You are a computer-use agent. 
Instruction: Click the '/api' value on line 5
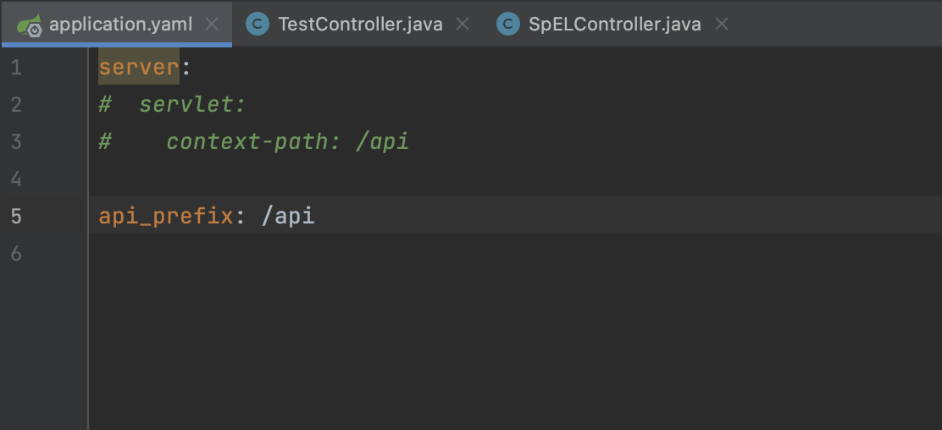pyautogui.click(x=288, y=216)
